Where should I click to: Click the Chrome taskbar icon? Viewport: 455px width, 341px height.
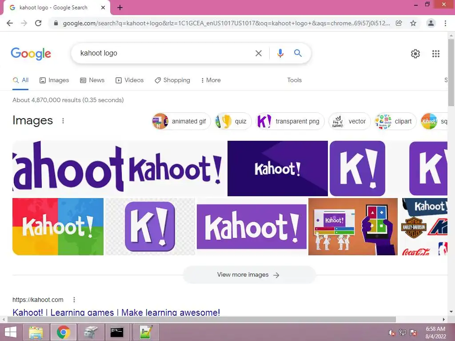pyautogui.click(x=63, y=332)
